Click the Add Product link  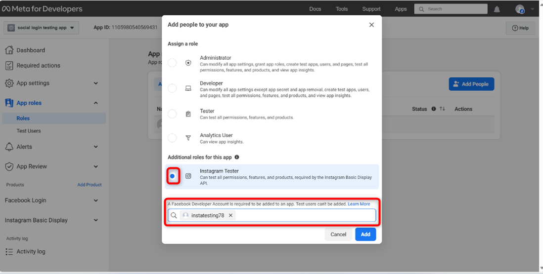90,185
